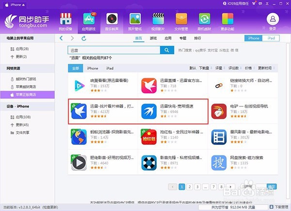This screenshot has width=291, height=211.
Task: Click 检查更新 check update link
Action: [x=50, y=207]
